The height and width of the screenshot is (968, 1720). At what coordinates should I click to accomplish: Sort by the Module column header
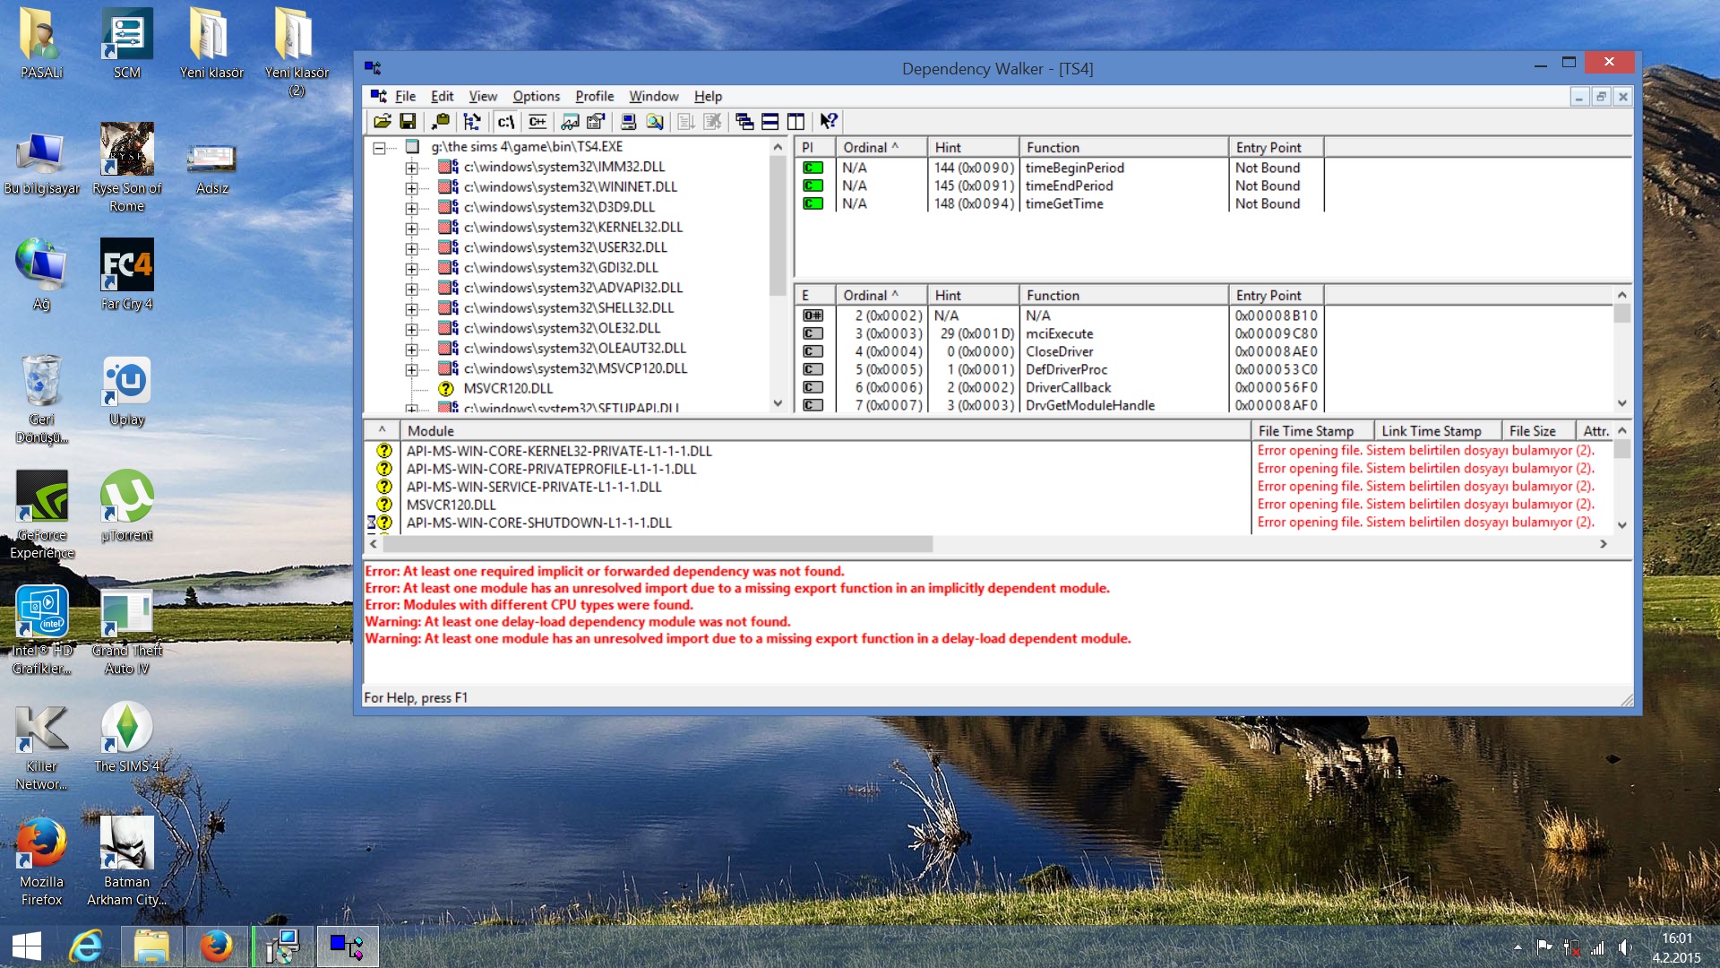(x=822, y=431)
